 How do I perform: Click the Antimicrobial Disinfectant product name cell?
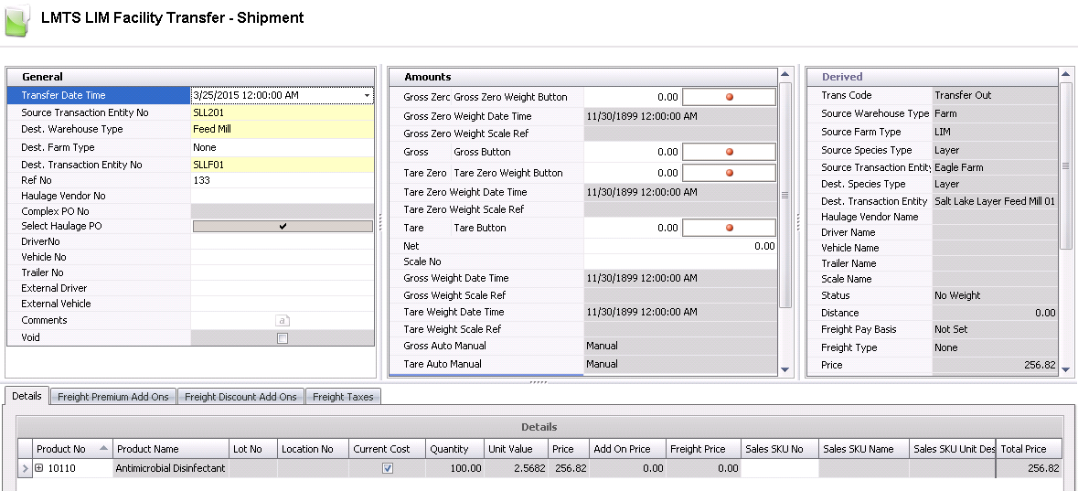pyautogui.click(x=170, y=468)
